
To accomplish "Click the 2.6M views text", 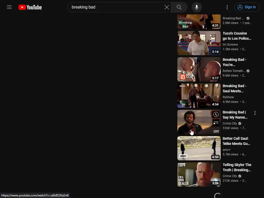I will [x=230, y=23].
